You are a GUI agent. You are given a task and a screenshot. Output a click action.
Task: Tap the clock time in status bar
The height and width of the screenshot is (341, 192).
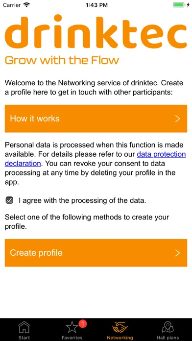(x=96, y=5)
